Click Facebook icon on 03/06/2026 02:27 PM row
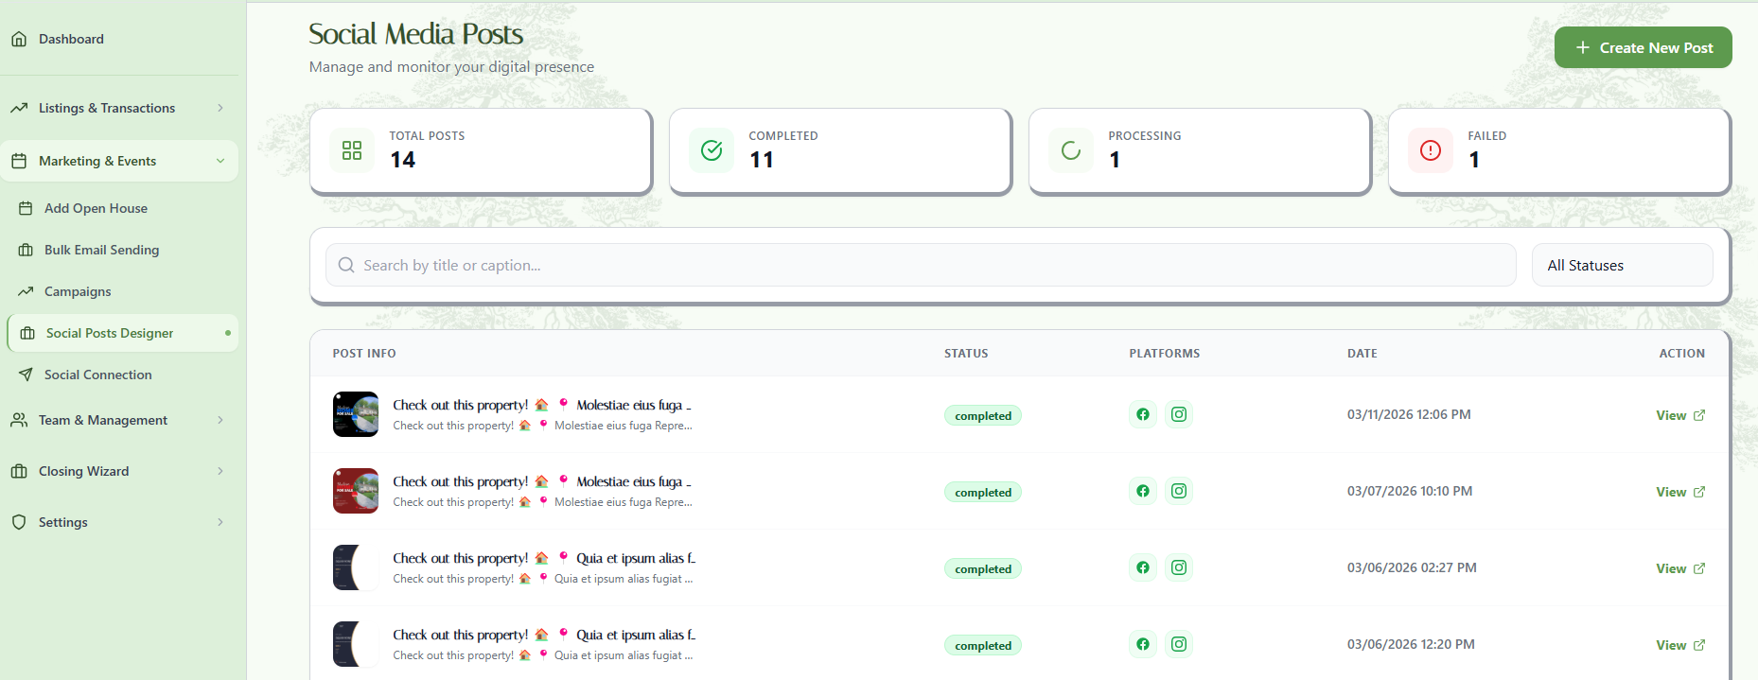1758x680 pixels. pos(1143,567)
